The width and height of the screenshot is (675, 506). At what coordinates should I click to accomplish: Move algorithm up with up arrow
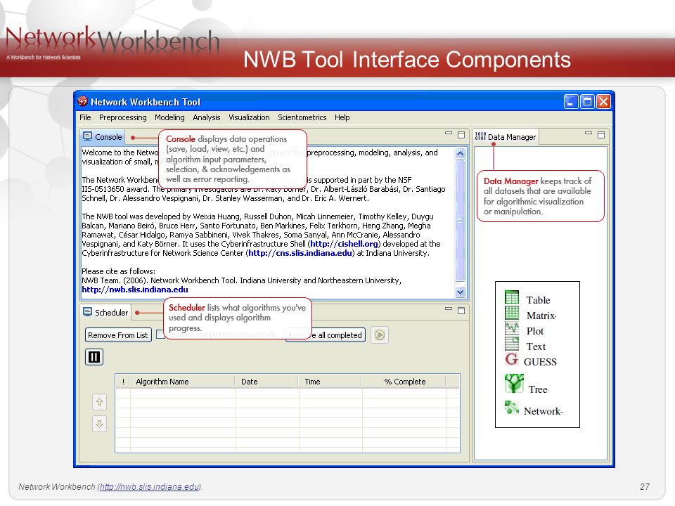click(x=99, y=402)
